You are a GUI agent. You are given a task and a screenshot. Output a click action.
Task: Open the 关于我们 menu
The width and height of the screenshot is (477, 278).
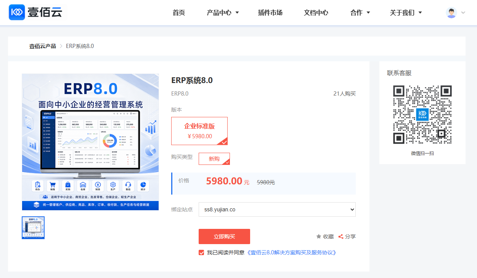coord(402,13)
